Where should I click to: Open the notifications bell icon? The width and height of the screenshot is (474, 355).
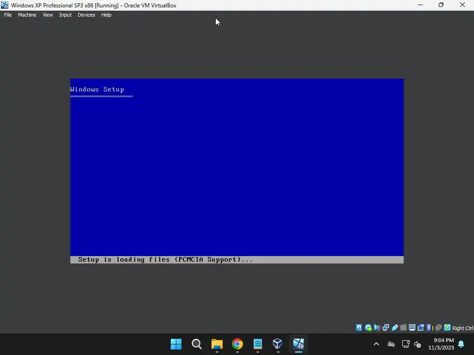click(462, 344)
